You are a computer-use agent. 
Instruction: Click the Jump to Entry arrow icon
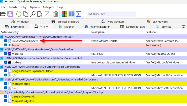click(x=47, y=14)
